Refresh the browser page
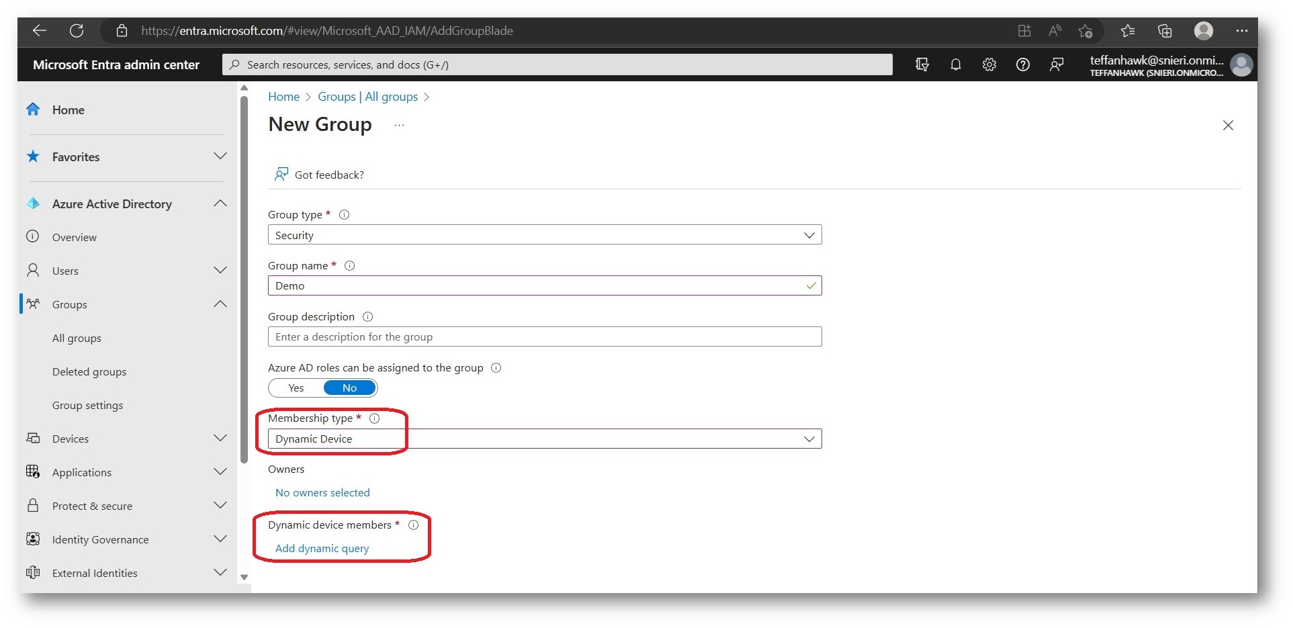Image resolution: width=1293 pixels, height=628 pixels. (x=77, y=31)
